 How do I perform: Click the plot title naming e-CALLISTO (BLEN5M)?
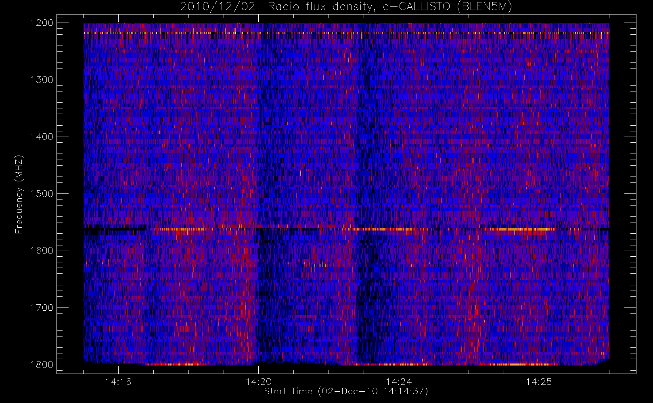(346, 7)
